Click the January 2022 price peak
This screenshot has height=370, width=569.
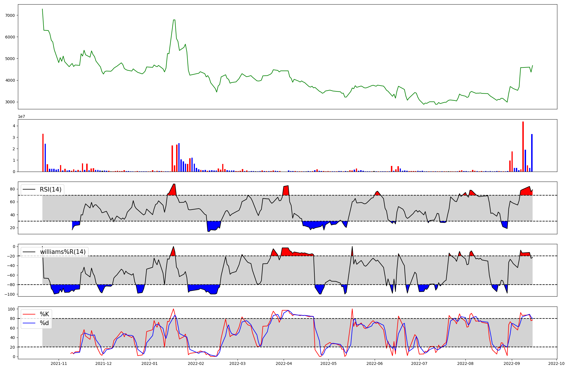point(174,20)
